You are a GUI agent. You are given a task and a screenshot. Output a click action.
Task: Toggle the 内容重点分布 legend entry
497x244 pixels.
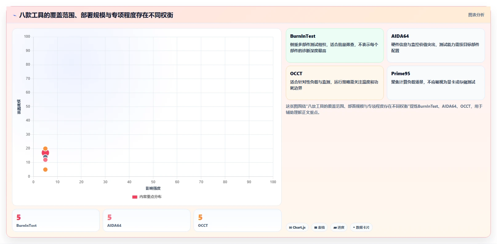[147, 197]
